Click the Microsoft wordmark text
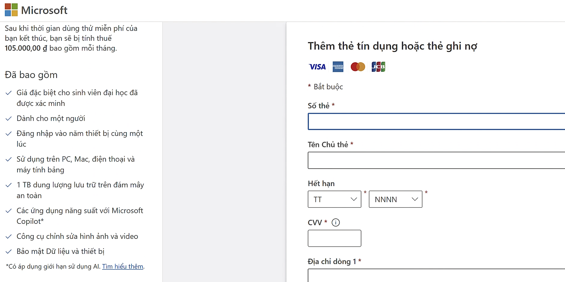 tap(44, 10)
